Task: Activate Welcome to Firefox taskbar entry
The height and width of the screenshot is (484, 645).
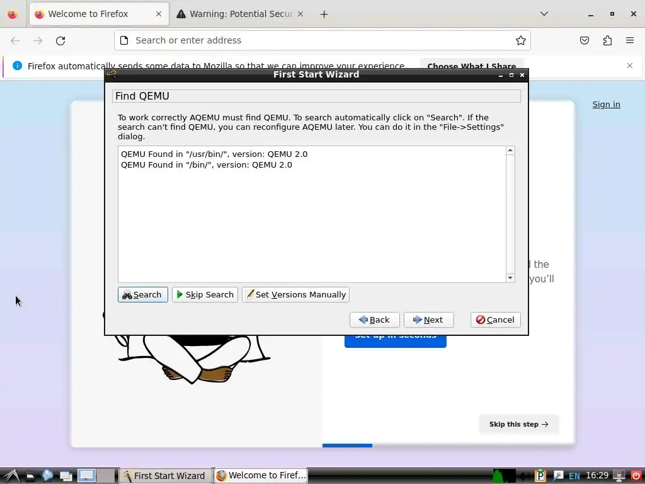Action: tap(261, 476)
